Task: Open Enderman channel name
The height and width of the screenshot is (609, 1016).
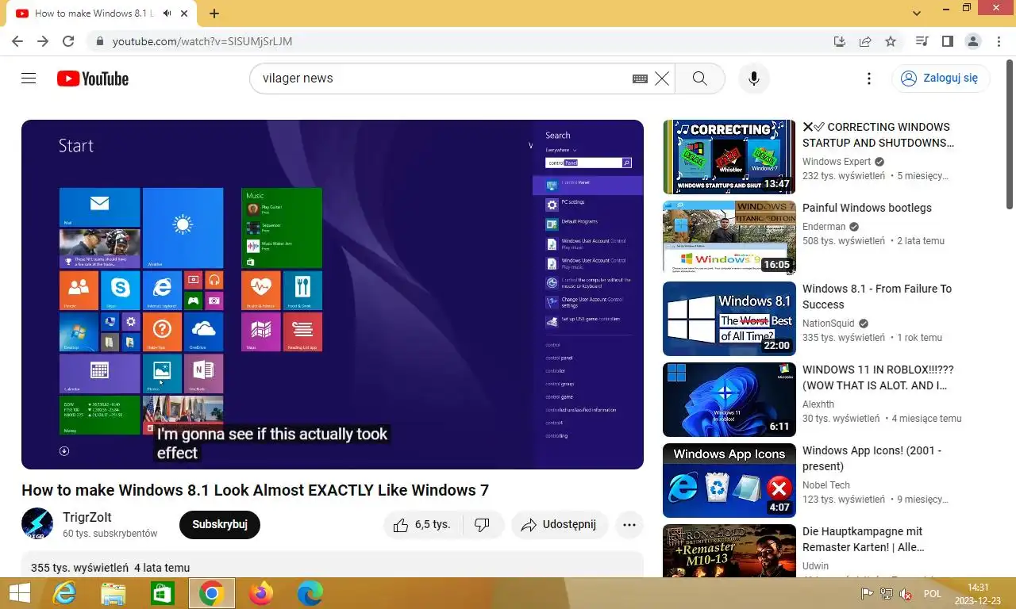Action: (824, 227)
